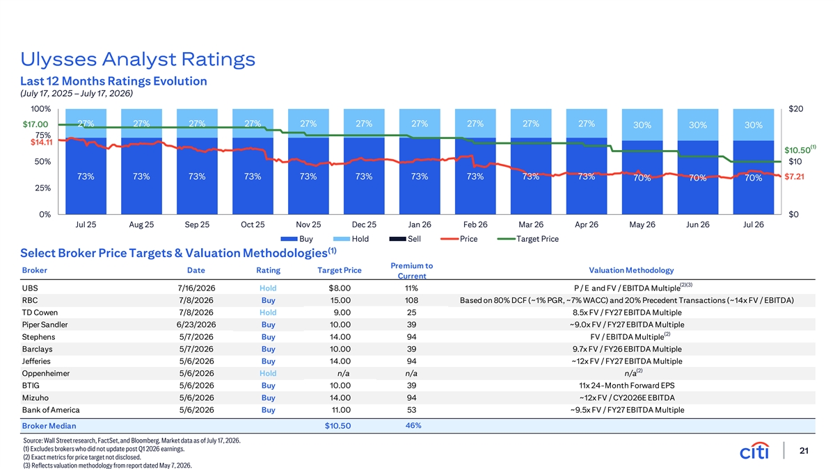The height and width of the screenshot is (469, 835).
Task: Click the TD Cowen broker name
Action: pos(40,312)
